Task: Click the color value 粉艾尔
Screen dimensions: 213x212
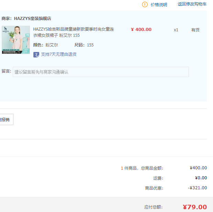Action: pyautogui.click(x=52, y=45)
